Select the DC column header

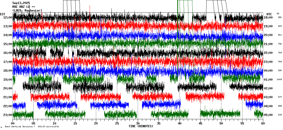pos(278,14)
